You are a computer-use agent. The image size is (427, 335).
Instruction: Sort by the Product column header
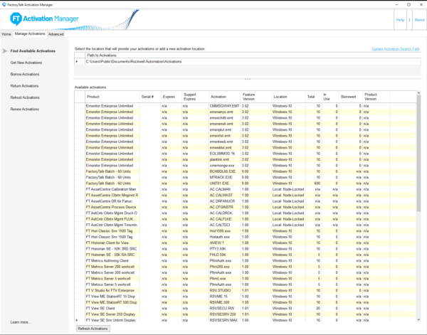pyautogui.click(x=112, y=97)
